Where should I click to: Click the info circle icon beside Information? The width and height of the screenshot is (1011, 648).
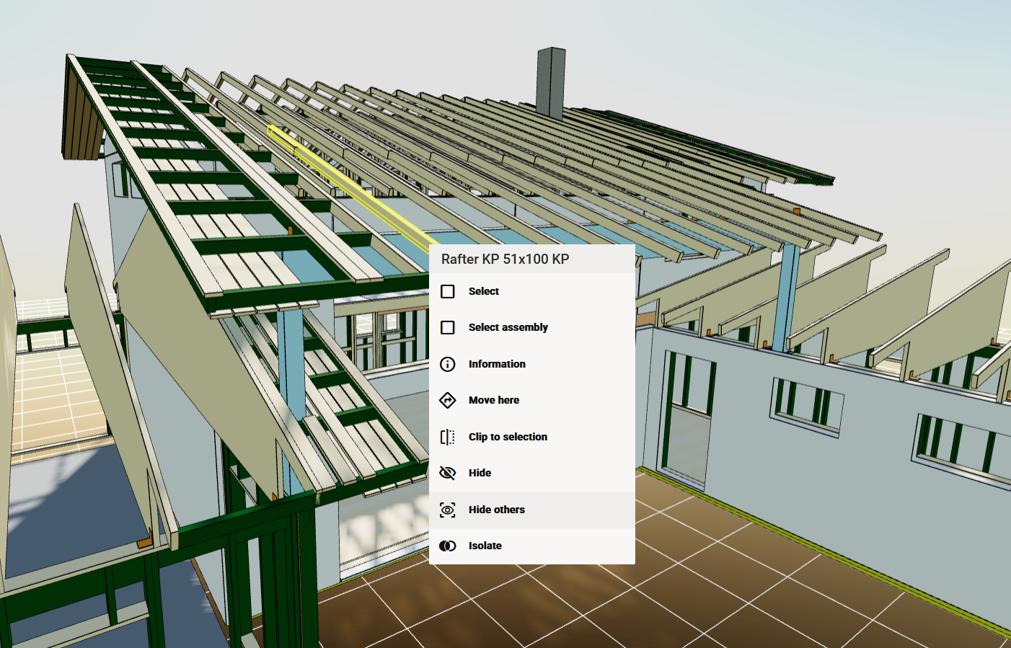(x=447, y=364)
